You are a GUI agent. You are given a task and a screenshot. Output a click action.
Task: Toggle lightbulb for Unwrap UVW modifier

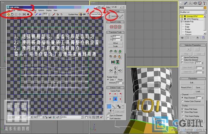(182, 16)
